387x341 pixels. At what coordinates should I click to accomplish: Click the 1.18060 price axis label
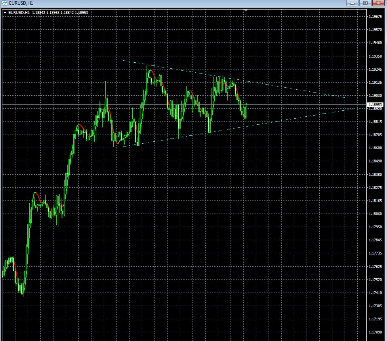375,214
